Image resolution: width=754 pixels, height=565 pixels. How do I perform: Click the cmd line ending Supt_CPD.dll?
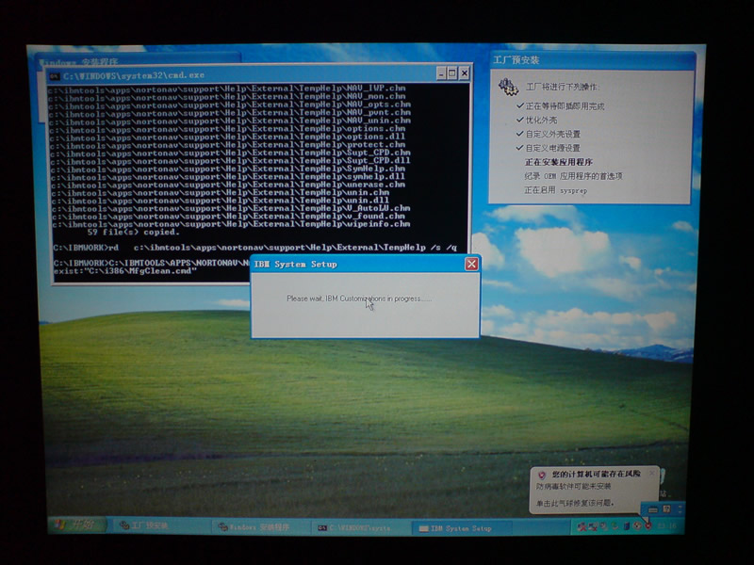230,160
